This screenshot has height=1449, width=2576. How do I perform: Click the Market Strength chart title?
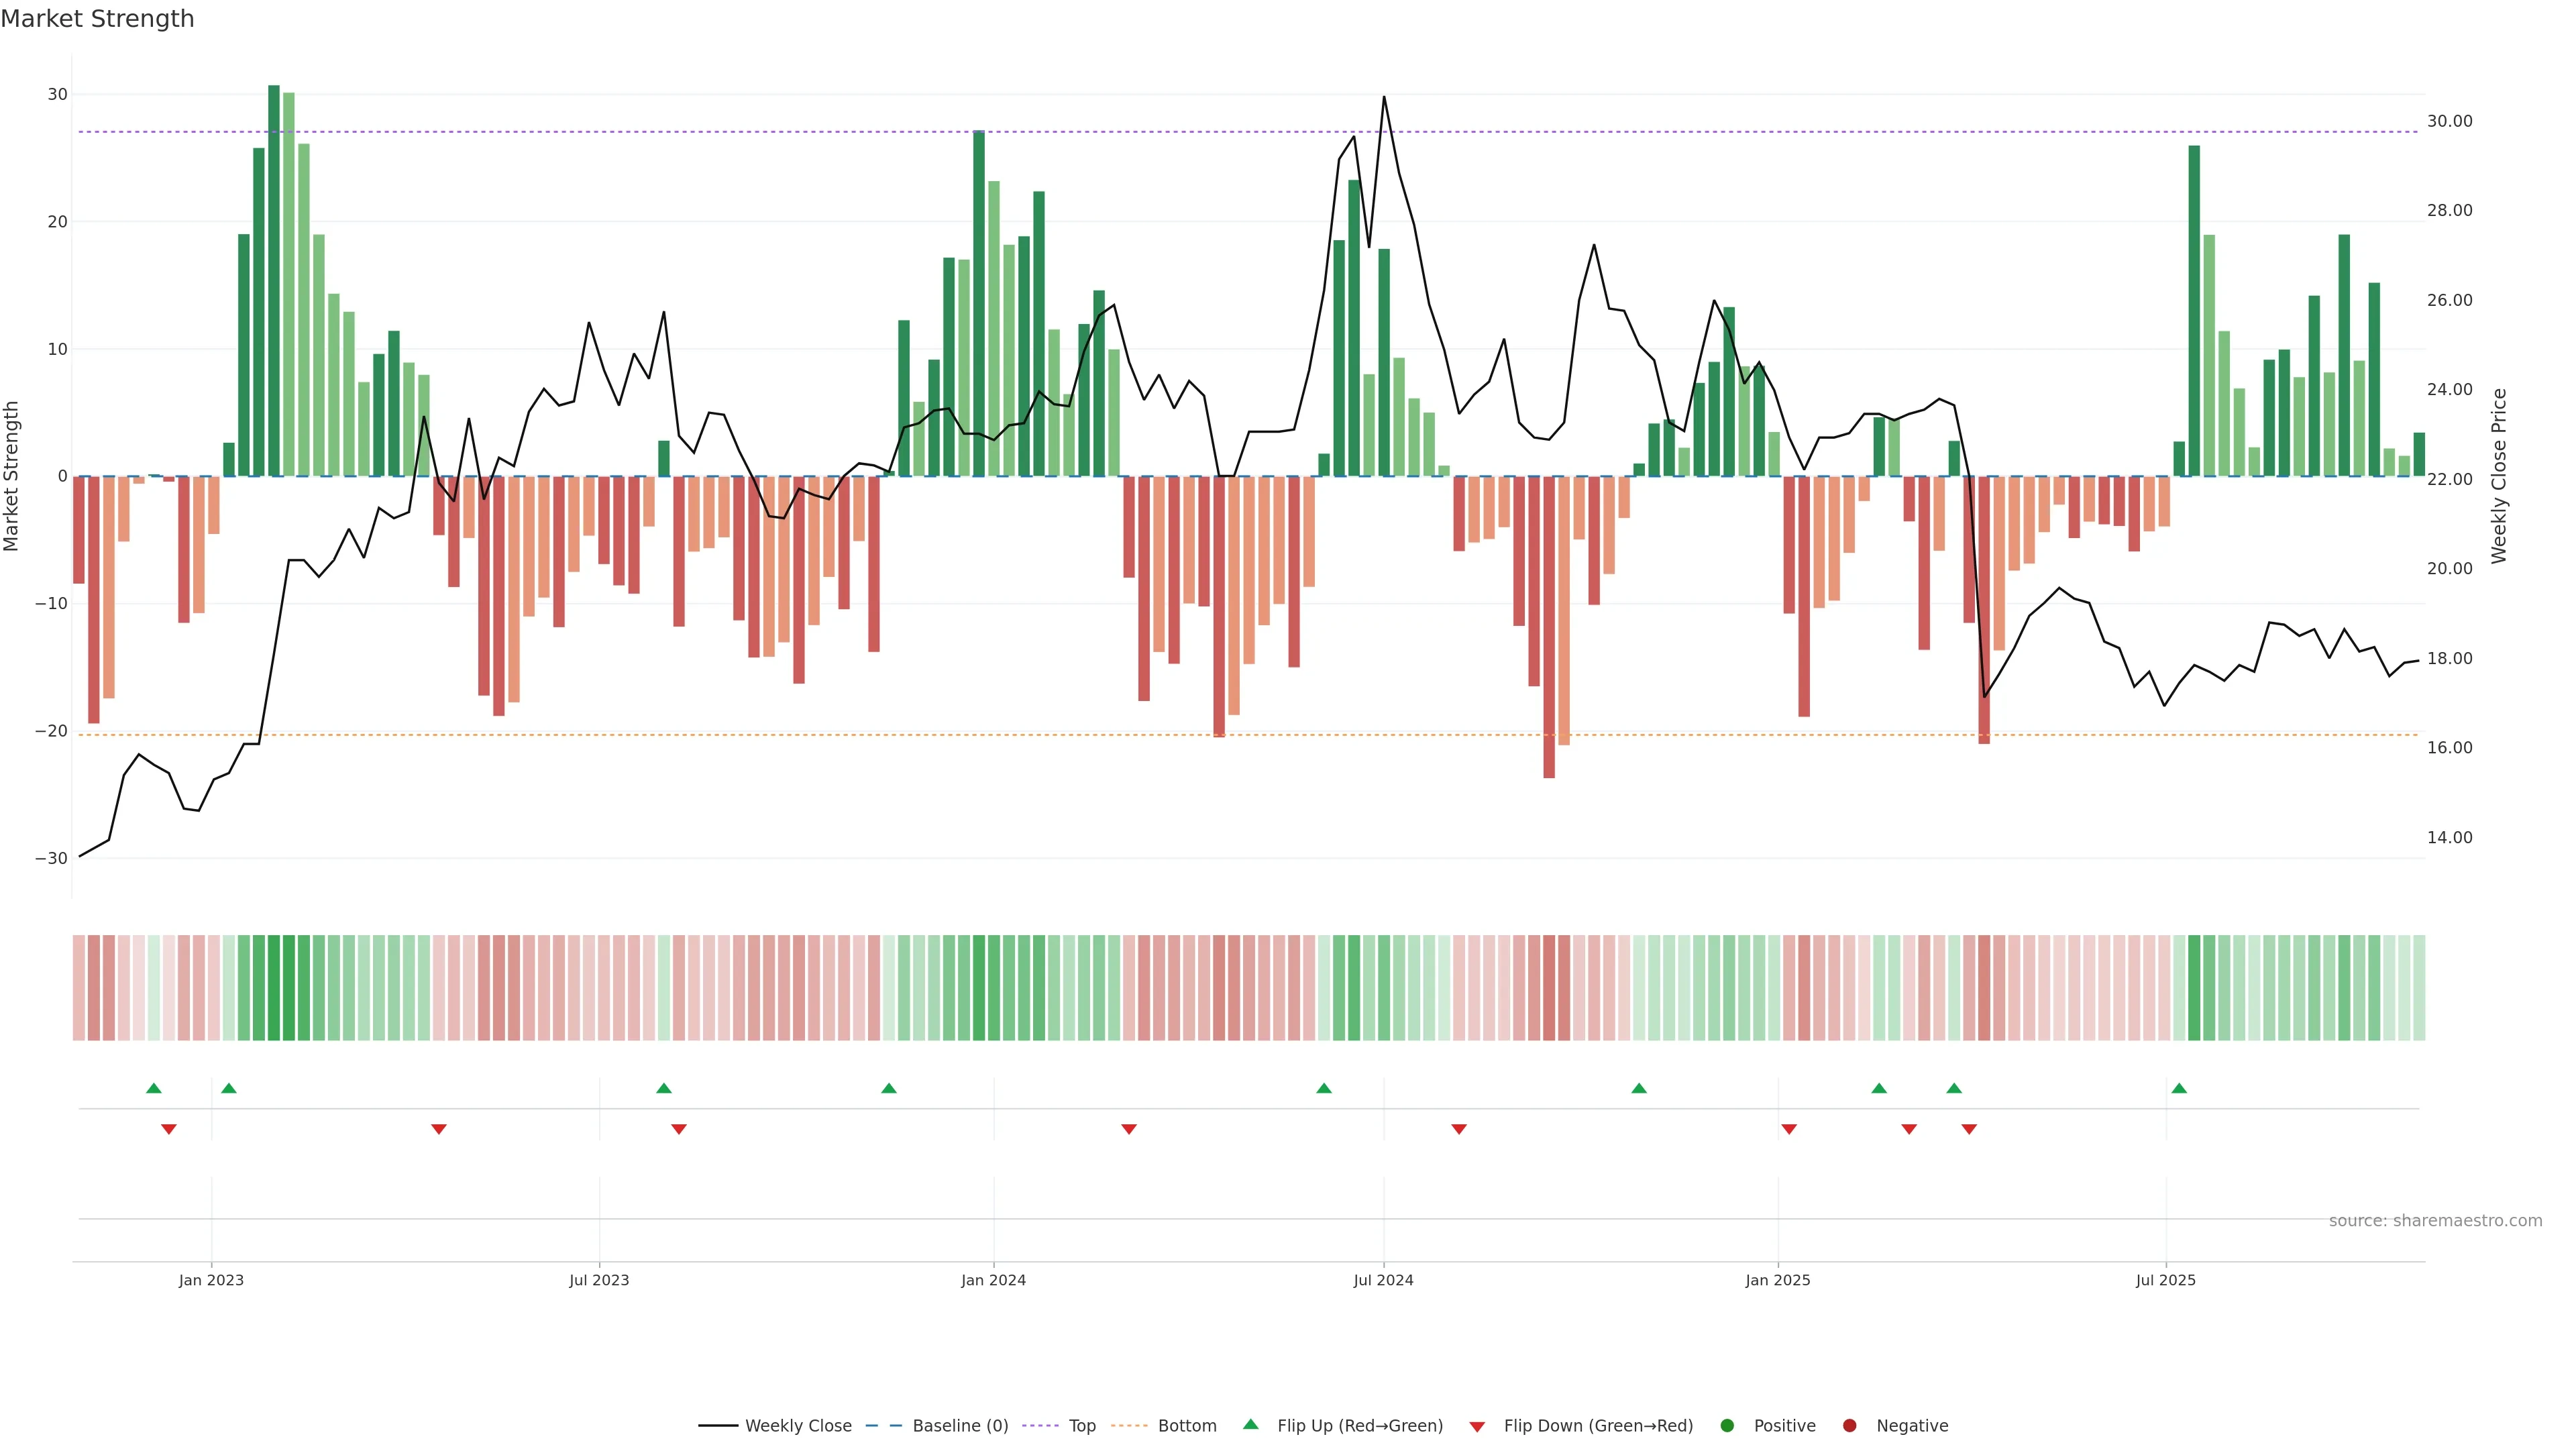click(x=97, y=19)
